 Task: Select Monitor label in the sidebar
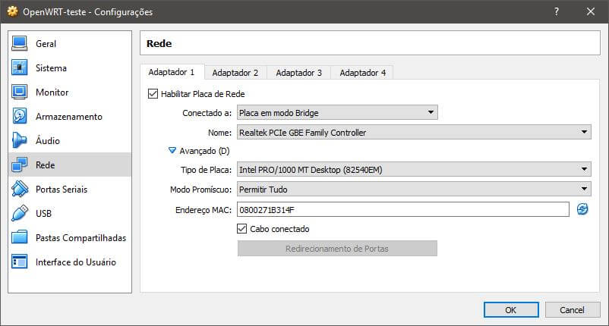(52, 92)
